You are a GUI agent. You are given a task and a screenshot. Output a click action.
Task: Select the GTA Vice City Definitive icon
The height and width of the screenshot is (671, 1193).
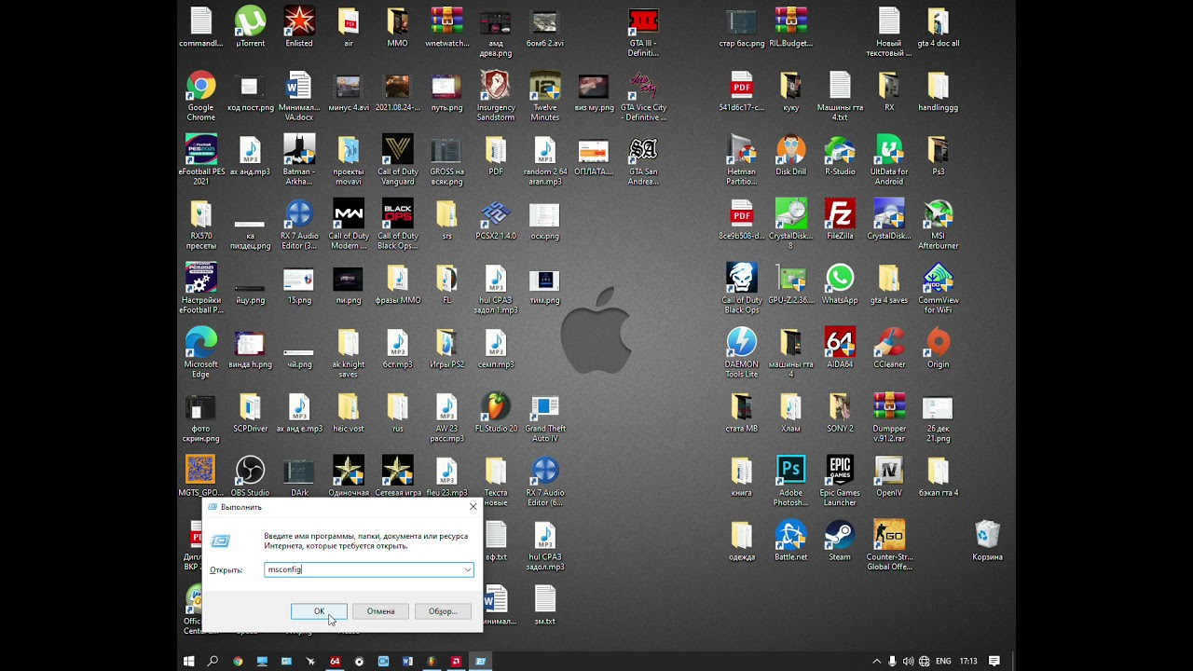tap(643, 96)
